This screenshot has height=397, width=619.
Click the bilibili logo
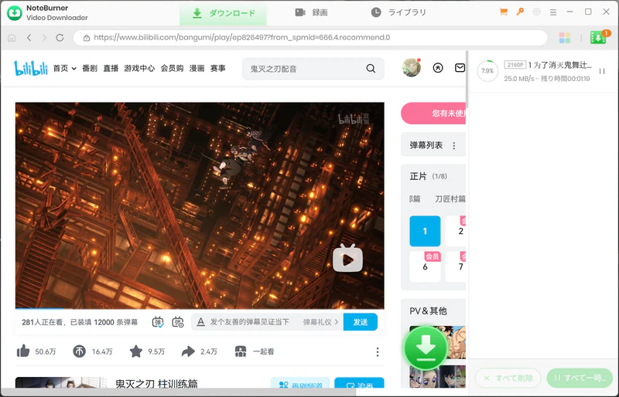click(x=31, y=68)
